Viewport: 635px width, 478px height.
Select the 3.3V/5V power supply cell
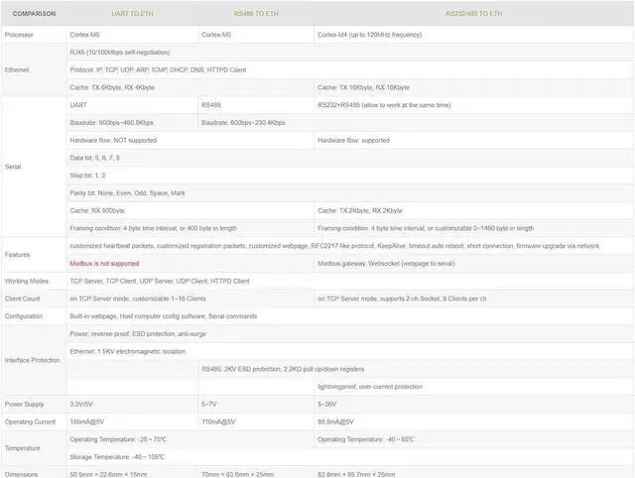(132, 405)
